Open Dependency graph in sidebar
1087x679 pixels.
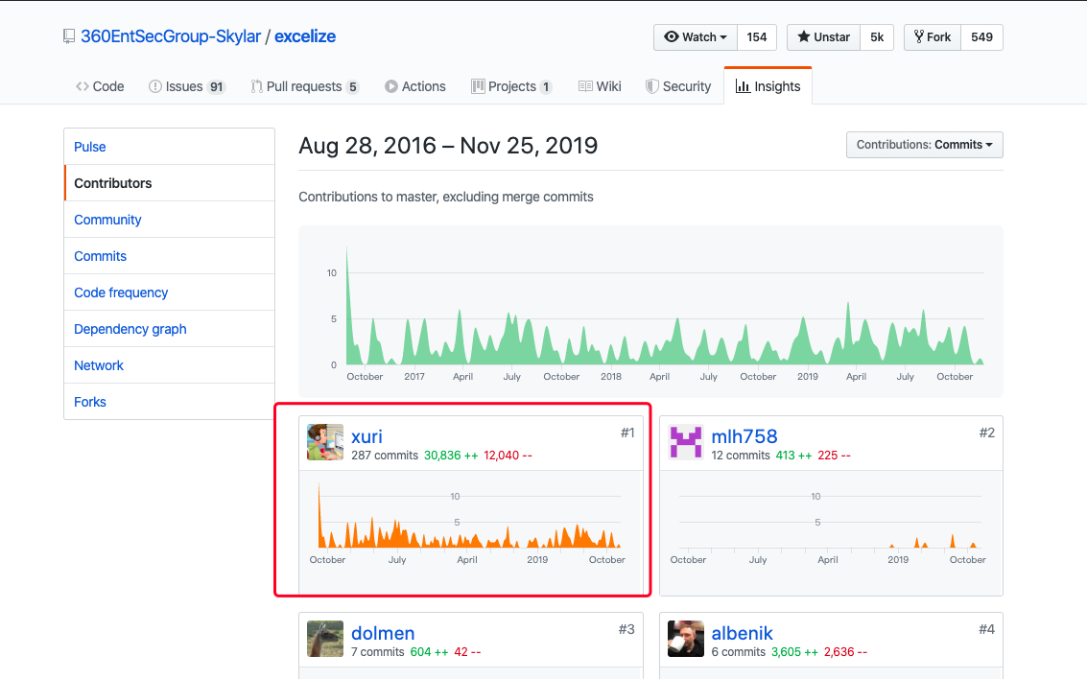tap(169, 329)
